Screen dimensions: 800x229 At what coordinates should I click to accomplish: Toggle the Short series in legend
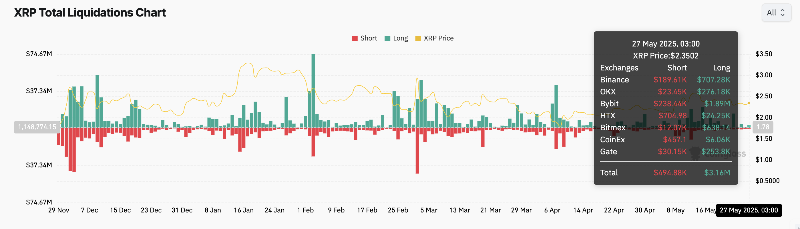(x=364, y=38)
